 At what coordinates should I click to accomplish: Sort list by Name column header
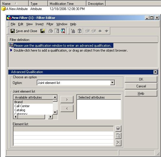click(14, 4)
